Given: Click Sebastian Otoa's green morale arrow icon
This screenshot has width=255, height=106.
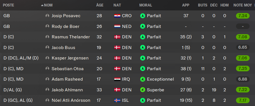Looking at the screenshot, I should [x=143, y=69].
